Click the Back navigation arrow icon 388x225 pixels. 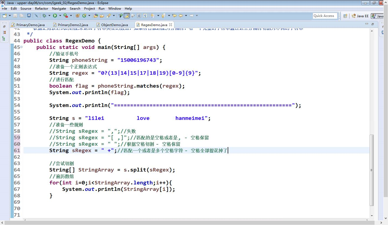tap(181, 16)
